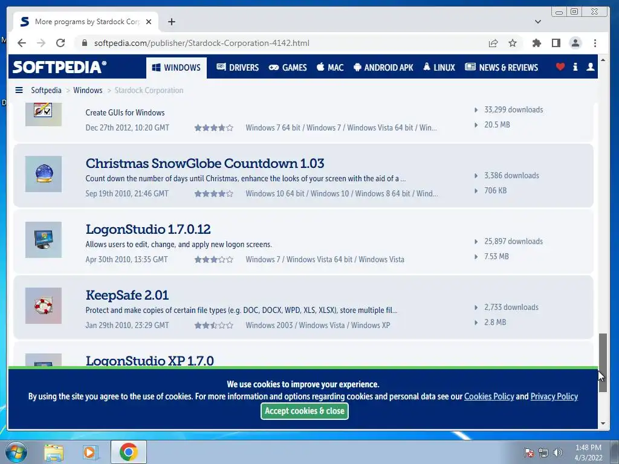This screenshot has height=464, width=619.
Task: Open Windows Explorer from the taskbar
Action: (54, 453)
